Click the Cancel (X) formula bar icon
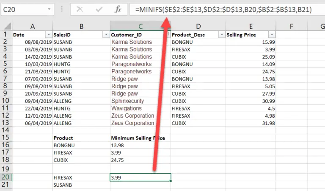The height and width of the screenshot is (191, 325). pyautogui.click(x=80, y=9)
